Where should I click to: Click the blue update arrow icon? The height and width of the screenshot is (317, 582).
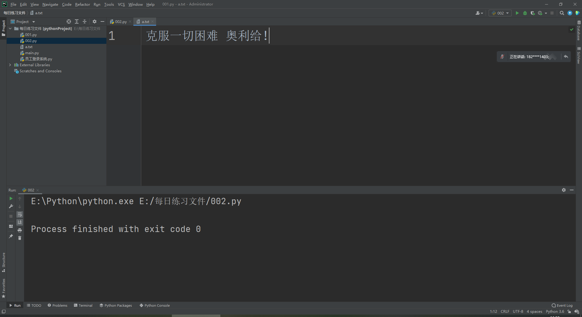pyautogui.click(x=570, y=13)
